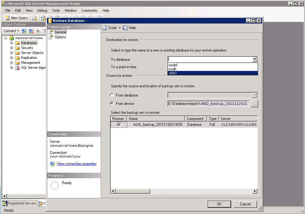Click the Script toolbar button
The image size is (305, 214).
coord(110,28)
